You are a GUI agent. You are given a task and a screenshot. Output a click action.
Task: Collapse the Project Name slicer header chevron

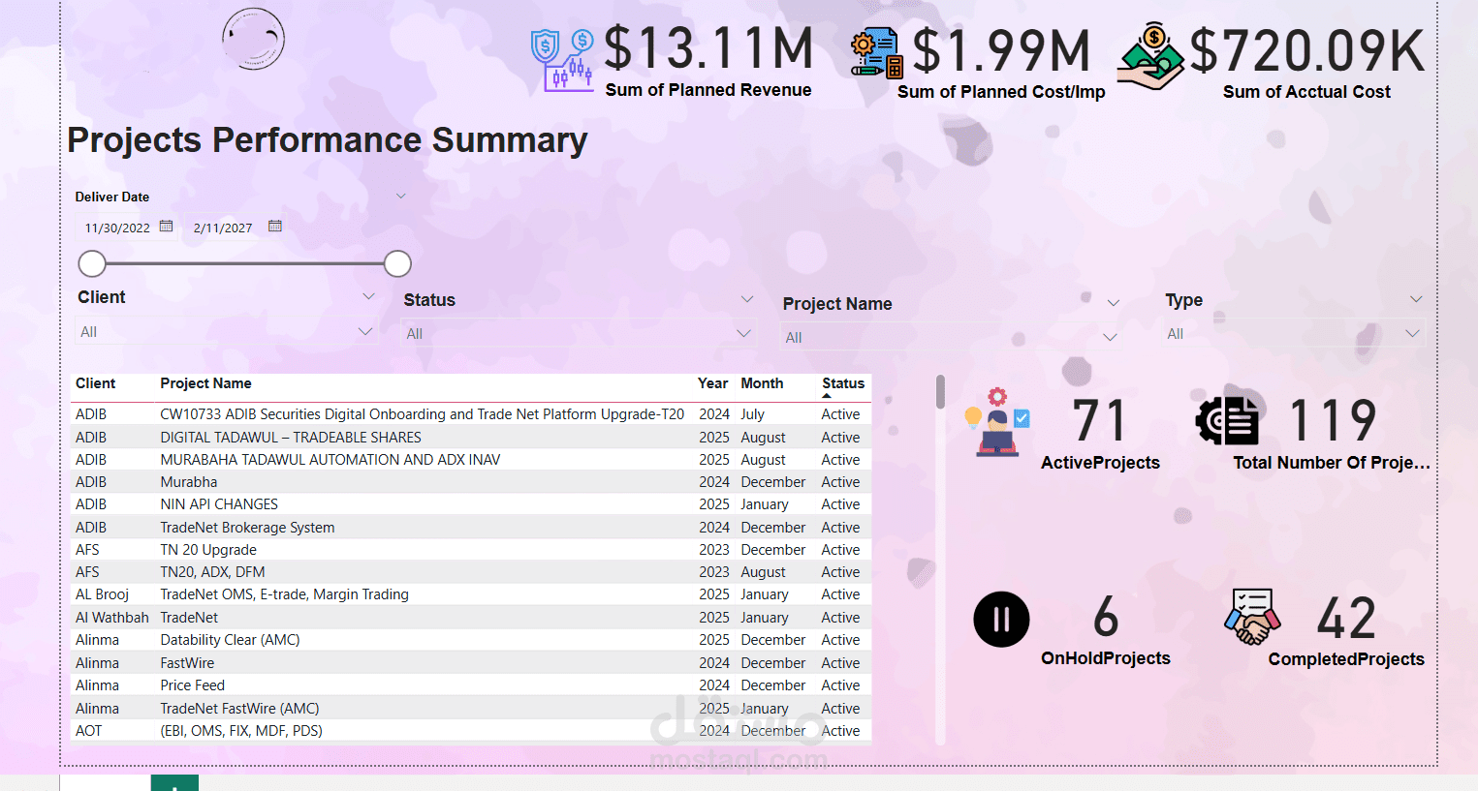[x=1114, y=303]
